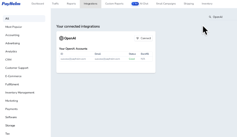Open the Shipping tab
Viewport: 237px width, 137px height.
coord(189,4)
